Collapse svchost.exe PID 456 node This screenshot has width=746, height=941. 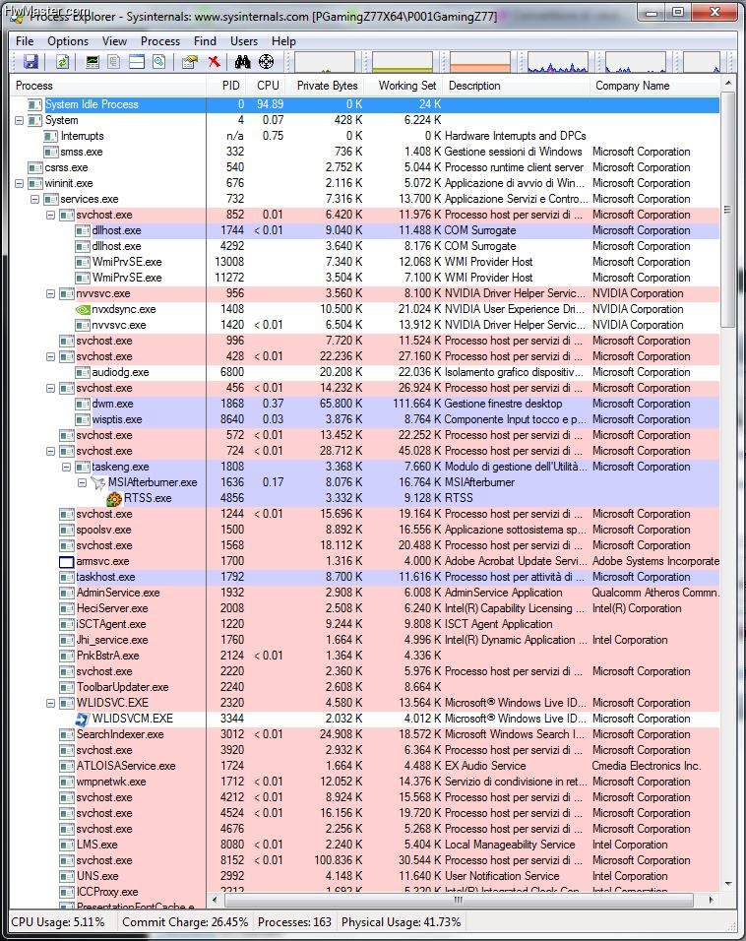tap(50, 388)
